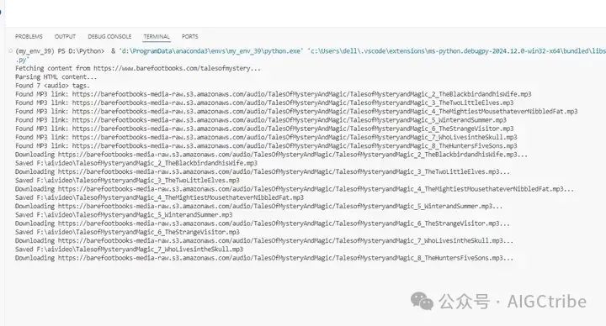Click the Saved path for TheMightiestMousethateverNibbledFat.mp3
This screenshot has width=606, height=326.
pos(170,197)
